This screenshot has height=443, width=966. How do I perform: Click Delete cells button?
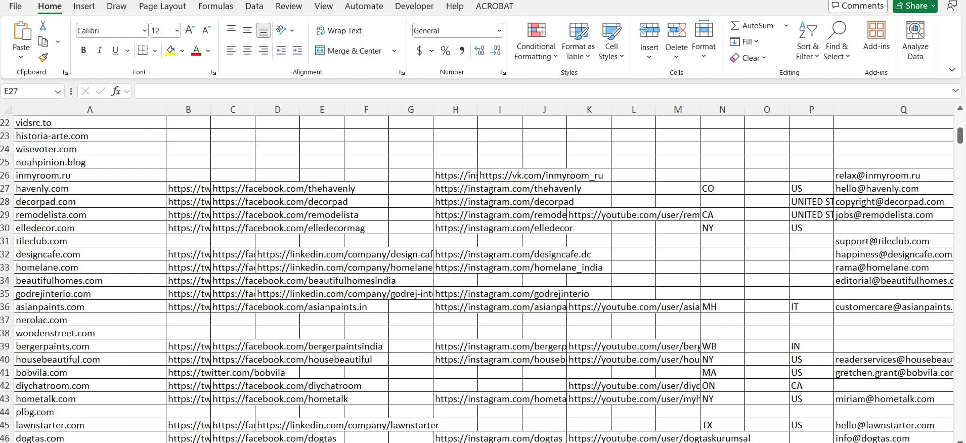(x=676, y=41)
